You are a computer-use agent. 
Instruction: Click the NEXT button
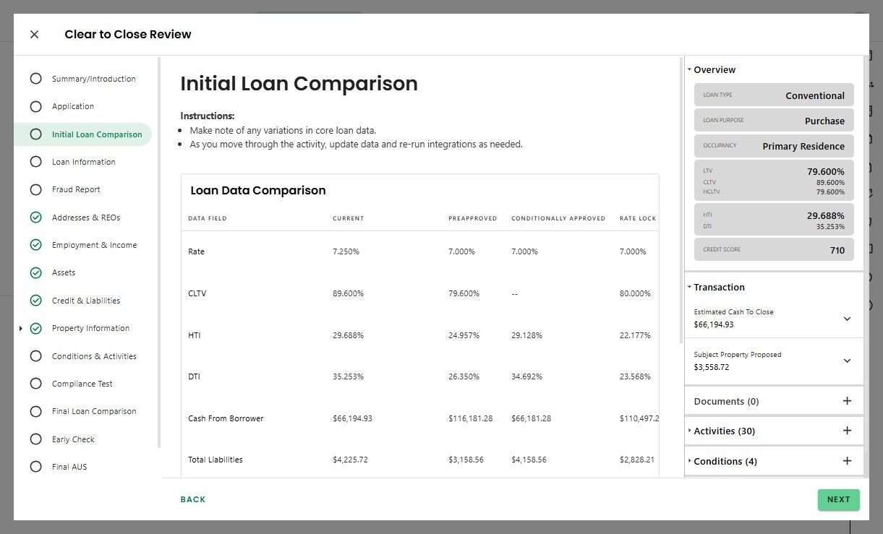(838, 499)
